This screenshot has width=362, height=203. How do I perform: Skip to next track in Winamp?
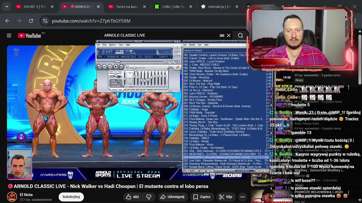(121, 67)
